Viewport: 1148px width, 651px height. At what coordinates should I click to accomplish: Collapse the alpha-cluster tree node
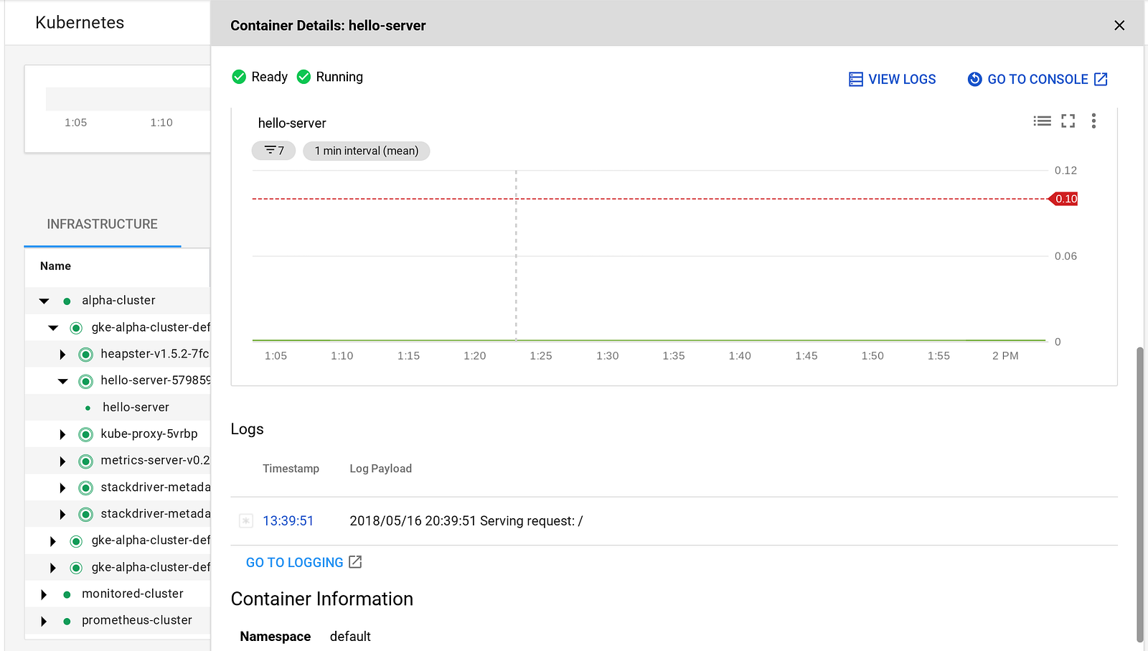(x=44, y=301)
